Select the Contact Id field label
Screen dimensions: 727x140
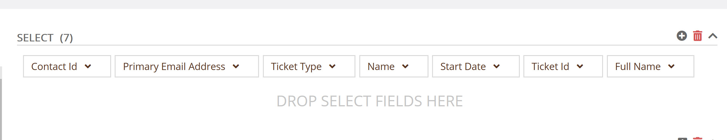[x=54, y=66]
